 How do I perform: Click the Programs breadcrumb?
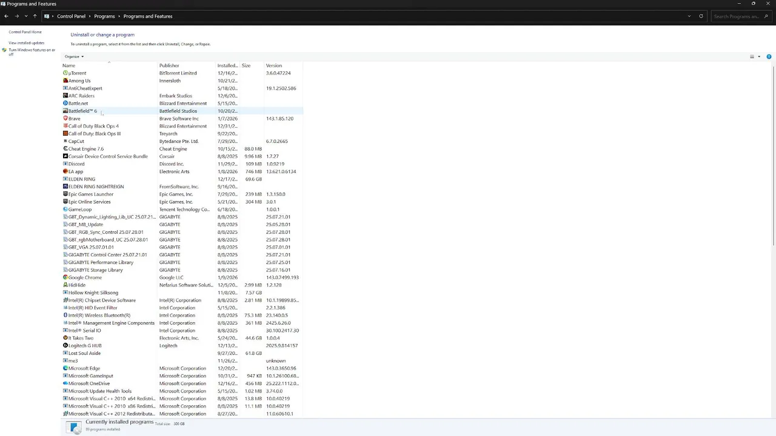point(104,16)
